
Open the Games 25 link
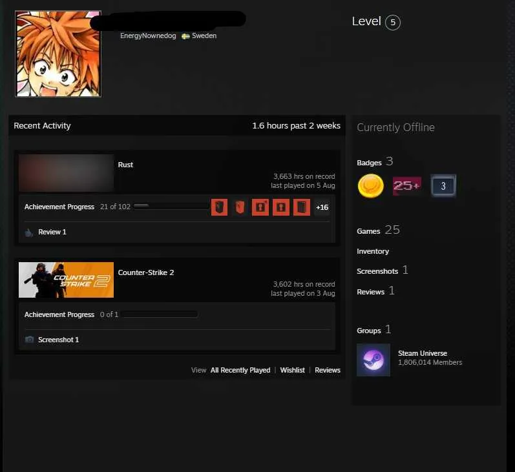click(x=378, y=231)
